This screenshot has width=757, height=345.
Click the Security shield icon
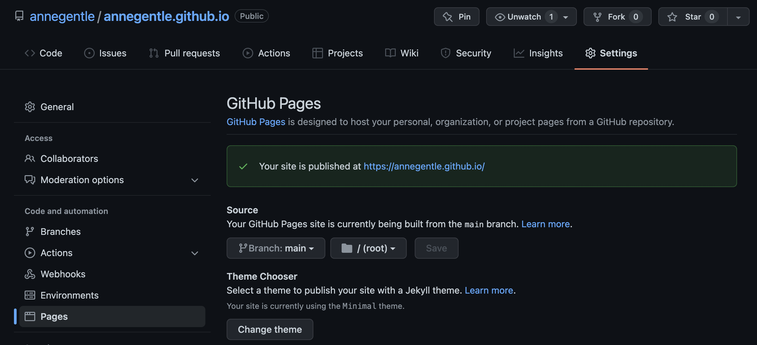tap(445, 53)
